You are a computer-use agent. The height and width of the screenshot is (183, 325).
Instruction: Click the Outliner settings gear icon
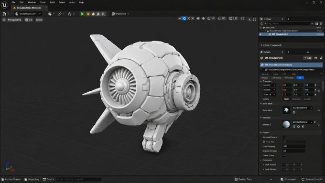(321, 23)
